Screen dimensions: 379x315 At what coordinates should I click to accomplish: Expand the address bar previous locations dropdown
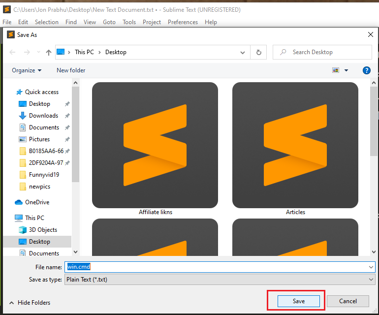pyautogui.click(x=243, y=53)
